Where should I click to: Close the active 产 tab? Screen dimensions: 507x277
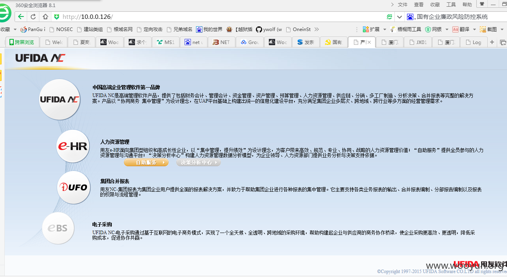[369, 42]
